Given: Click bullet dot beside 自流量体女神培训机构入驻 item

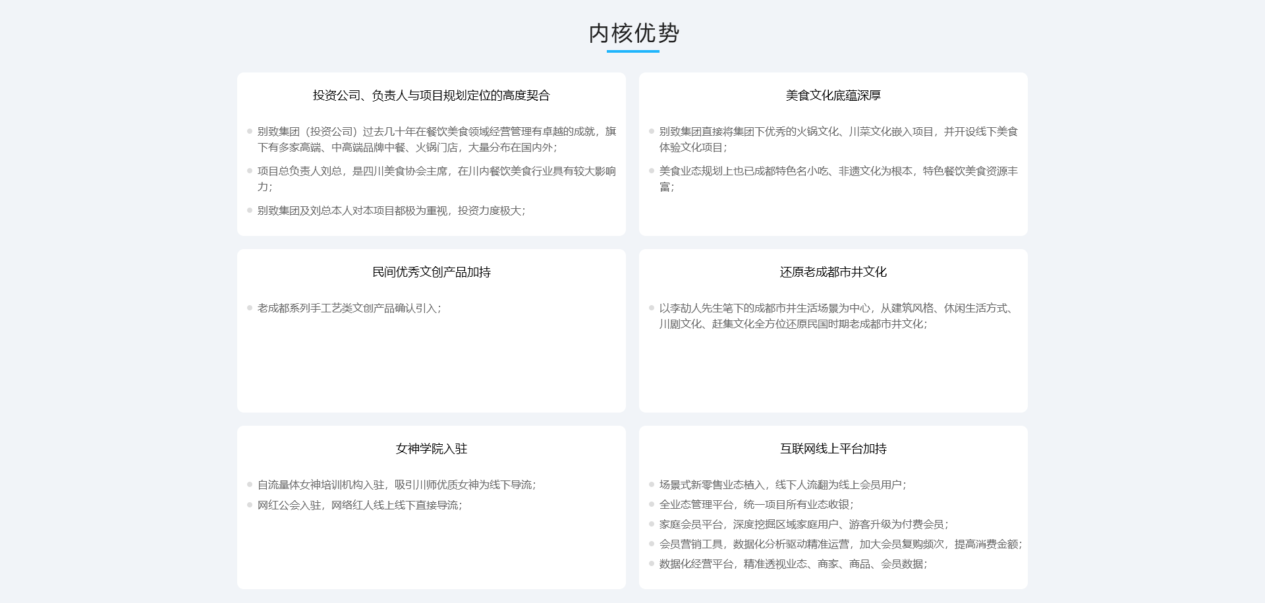Looking at the screenshot, I should (250, 484).
